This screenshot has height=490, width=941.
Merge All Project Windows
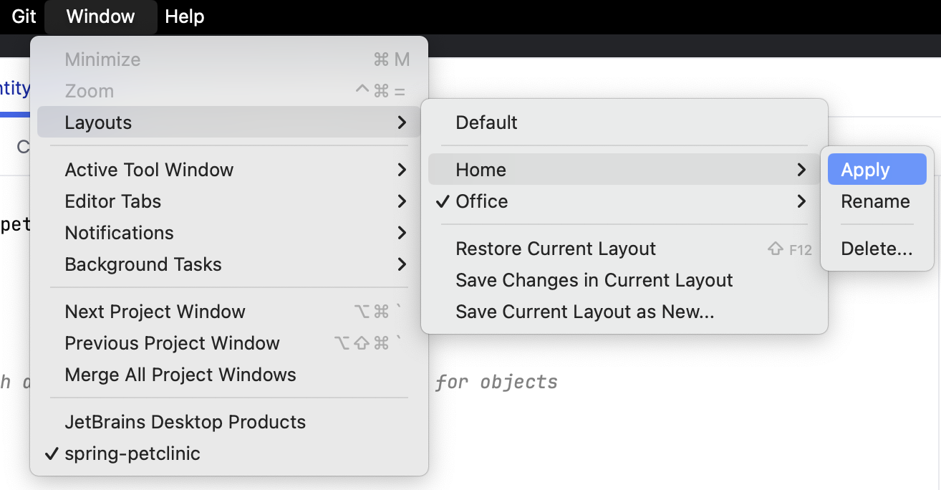click(x=180, y=375)
